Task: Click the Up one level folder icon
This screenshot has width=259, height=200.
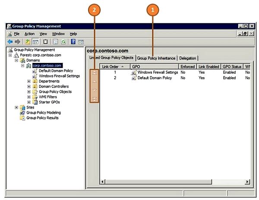Action: (27, 42)
